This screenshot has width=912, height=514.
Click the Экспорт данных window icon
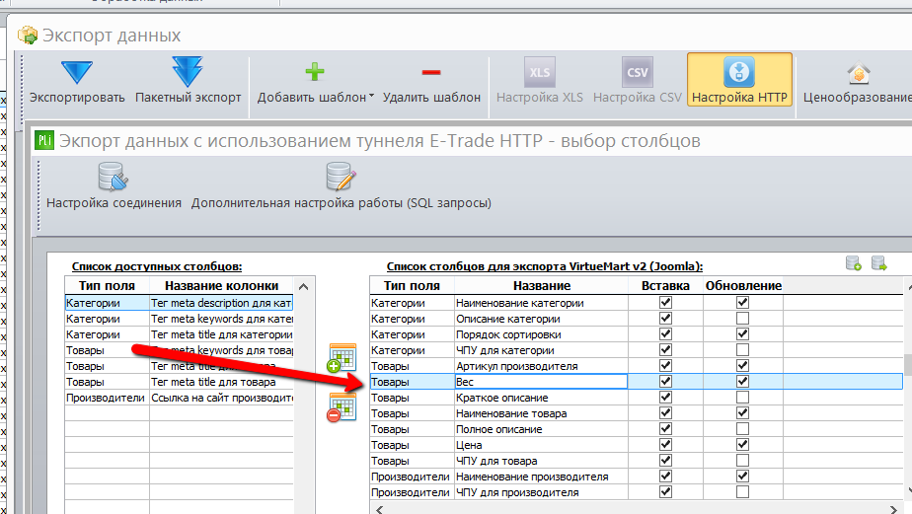(x=28, y=35)
